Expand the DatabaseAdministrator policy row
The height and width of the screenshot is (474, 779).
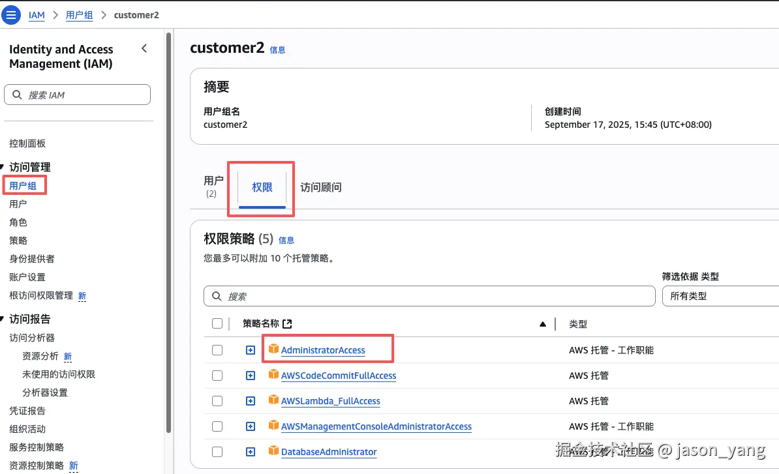[251, 452]
